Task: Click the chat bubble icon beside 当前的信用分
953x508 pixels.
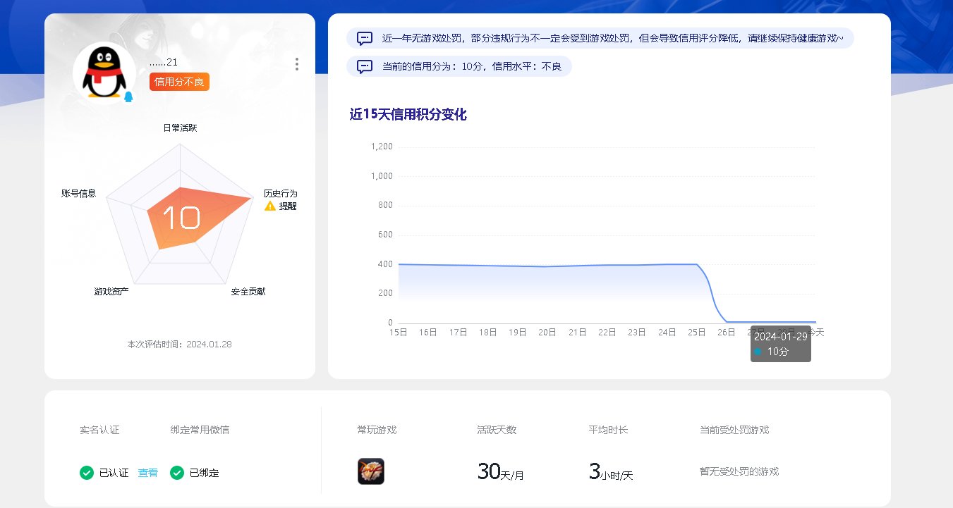Action: click(x=365, y=67)
